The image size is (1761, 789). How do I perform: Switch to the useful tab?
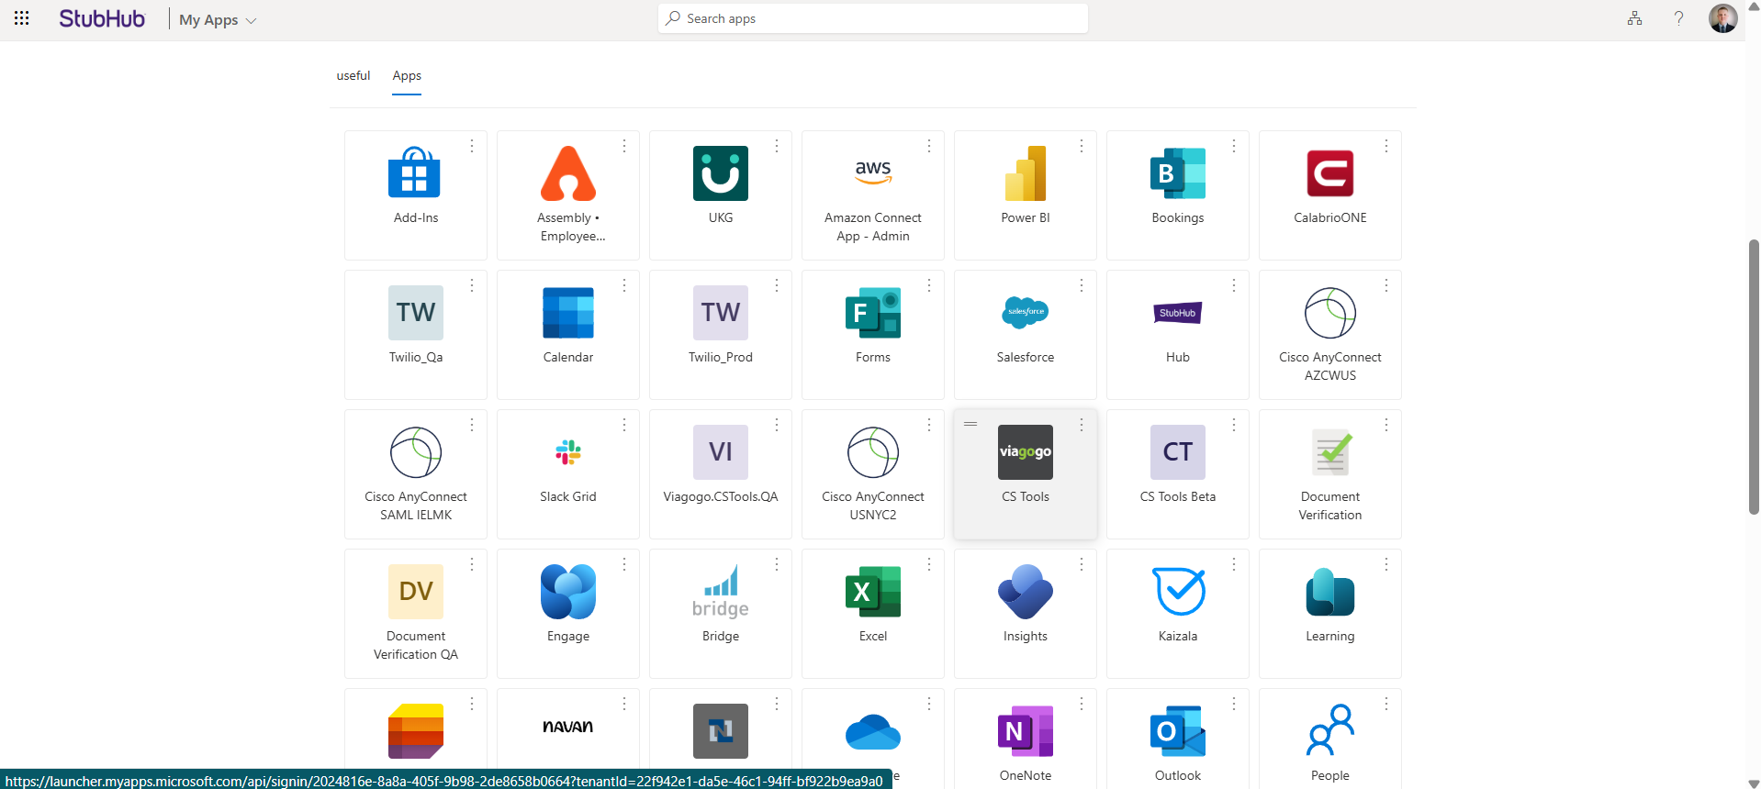pyautogui.click(x=353, y=76)
